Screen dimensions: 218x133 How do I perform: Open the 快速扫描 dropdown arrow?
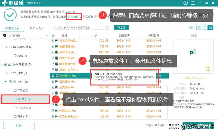point(47,35)
